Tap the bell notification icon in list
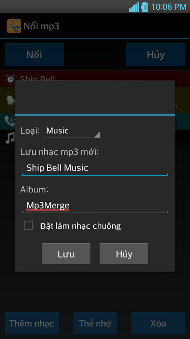 (x=10, y=100)
